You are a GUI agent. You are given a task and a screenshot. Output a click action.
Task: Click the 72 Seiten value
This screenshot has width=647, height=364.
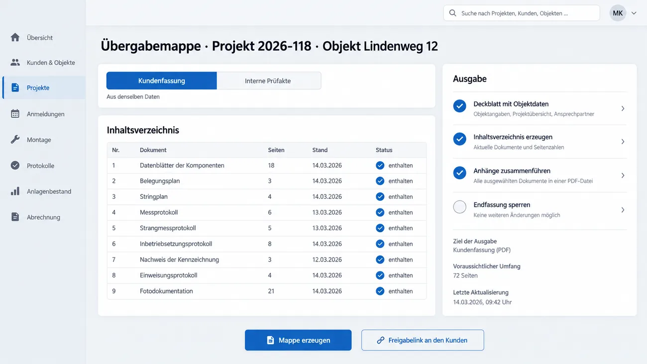pyautogui.click(x=465, y=275)
